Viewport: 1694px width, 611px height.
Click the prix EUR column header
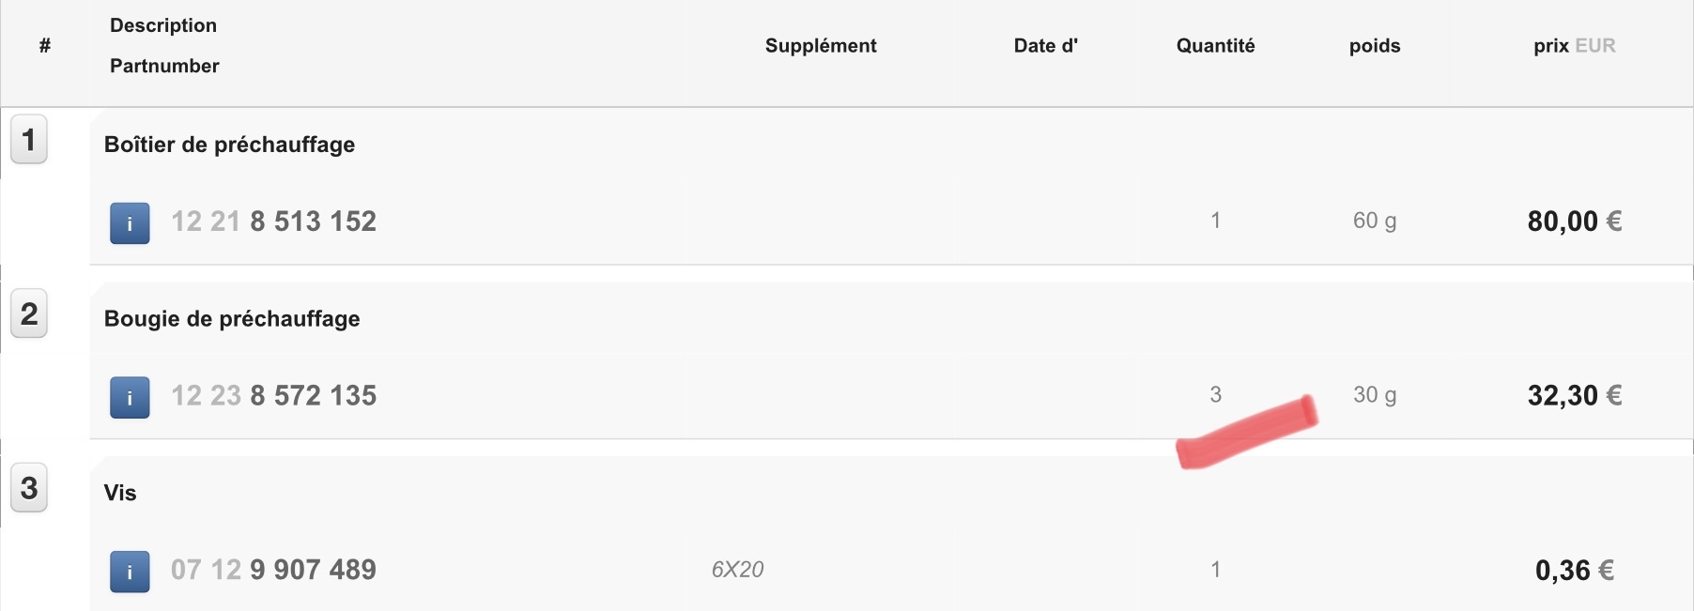pos(1574,46)
